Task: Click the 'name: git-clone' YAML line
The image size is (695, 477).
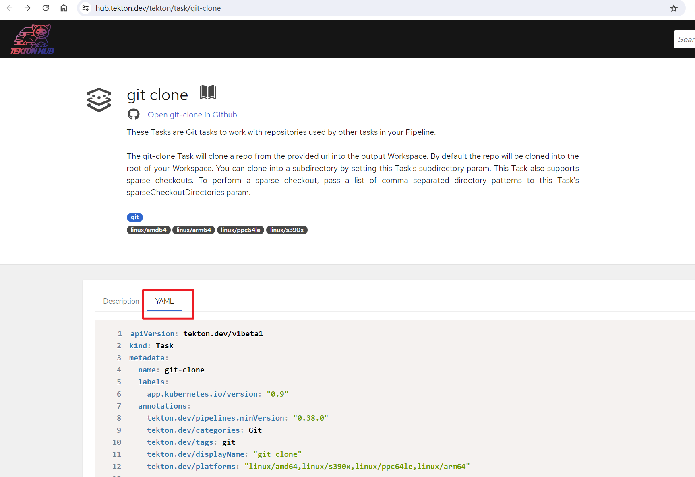Action: coord(171,370)
